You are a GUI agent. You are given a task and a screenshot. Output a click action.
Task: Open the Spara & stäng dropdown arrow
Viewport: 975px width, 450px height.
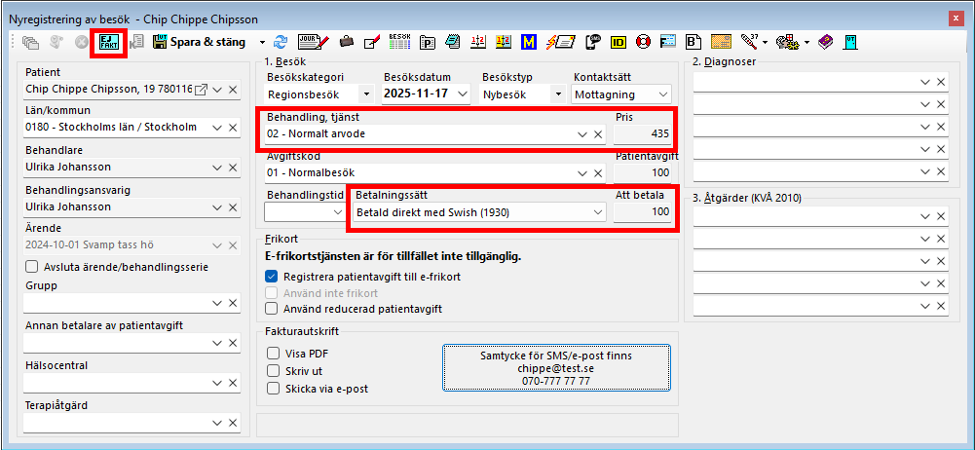(262, 42)
